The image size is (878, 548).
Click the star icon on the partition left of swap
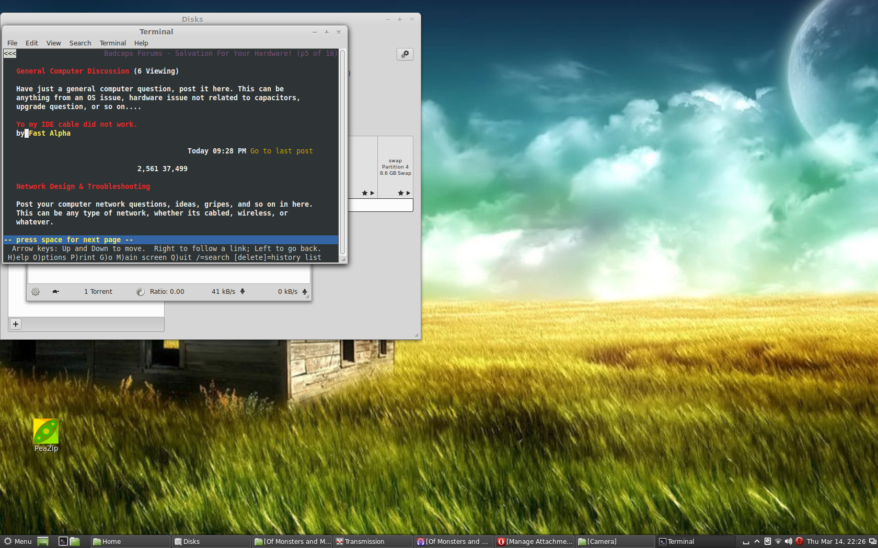(x=365, y=193)
